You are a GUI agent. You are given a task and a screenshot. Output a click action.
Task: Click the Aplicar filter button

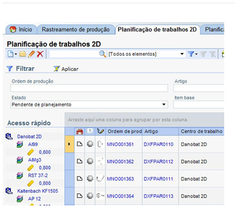[x=66, y=69]
